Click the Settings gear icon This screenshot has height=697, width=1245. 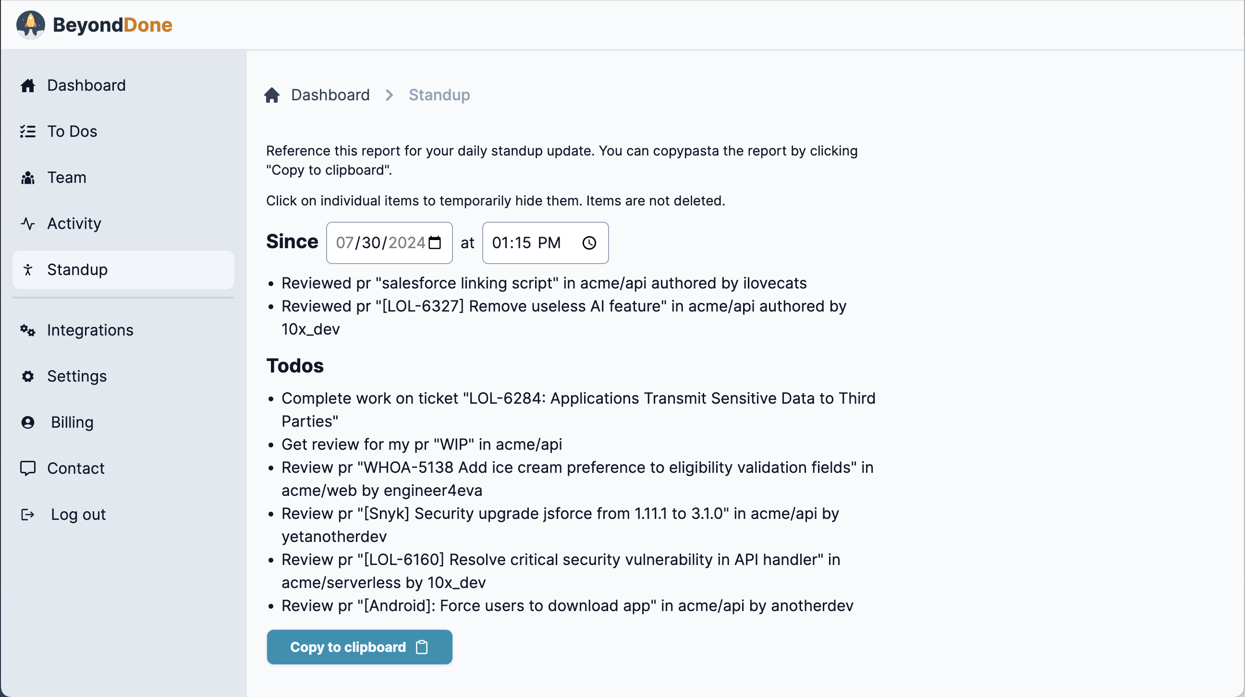point(28,376)
